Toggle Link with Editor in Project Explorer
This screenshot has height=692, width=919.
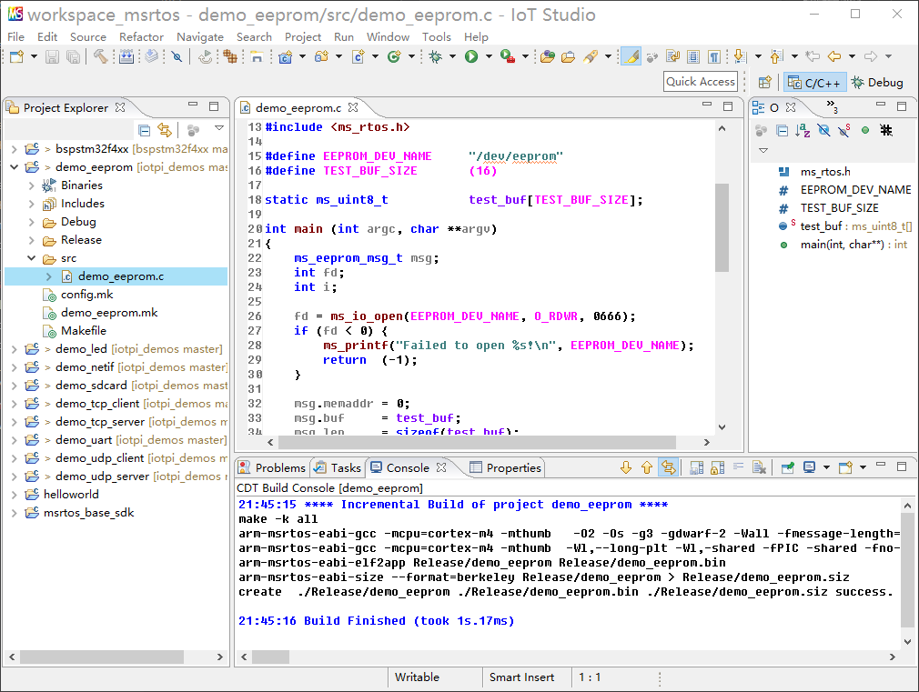[x=165, y=130]
